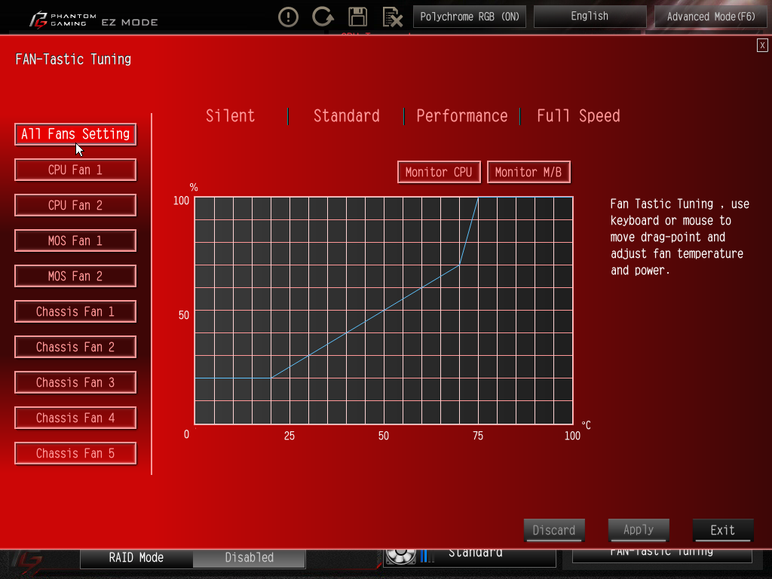
Task: Click the RAID Mode Disabled value
Action: (249, 559)
